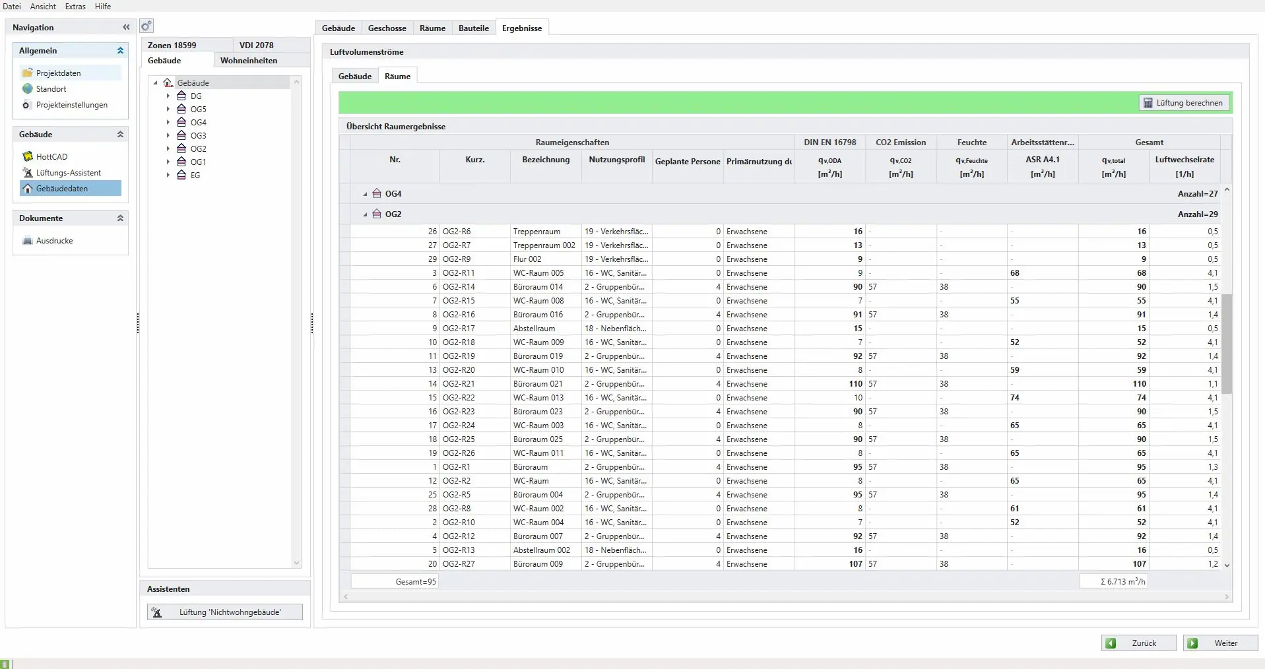1265x669 pixels.
Task: Collapse the OG2 group in results table
Action: pos(365,214)
